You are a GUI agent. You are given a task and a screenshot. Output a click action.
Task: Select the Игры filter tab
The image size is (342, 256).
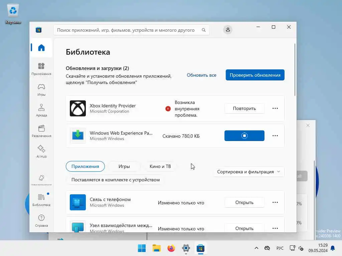[124, 166]
